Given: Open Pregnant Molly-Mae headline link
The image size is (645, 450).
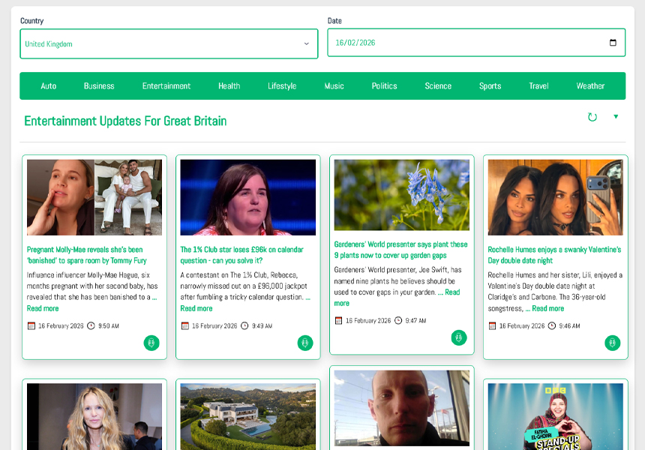Looking at the screenshot, I should coord(85,254).
